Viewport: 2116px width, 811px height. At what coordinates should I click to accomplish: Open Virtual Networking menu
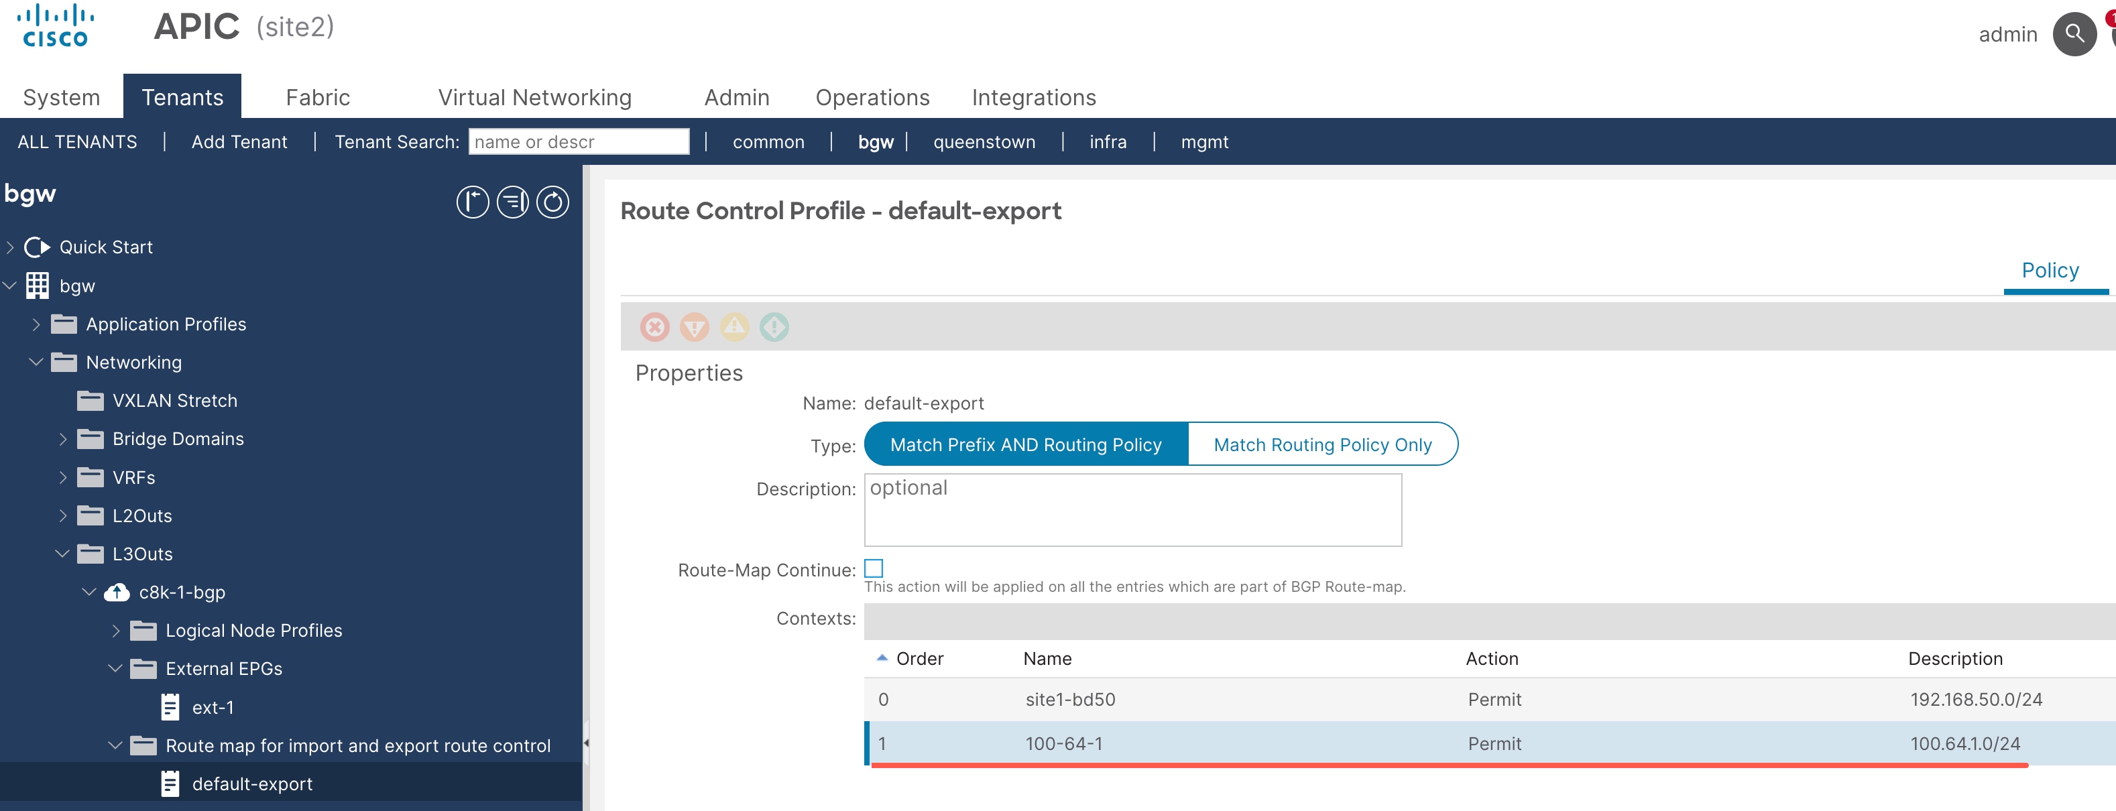(x=535, y=98)
